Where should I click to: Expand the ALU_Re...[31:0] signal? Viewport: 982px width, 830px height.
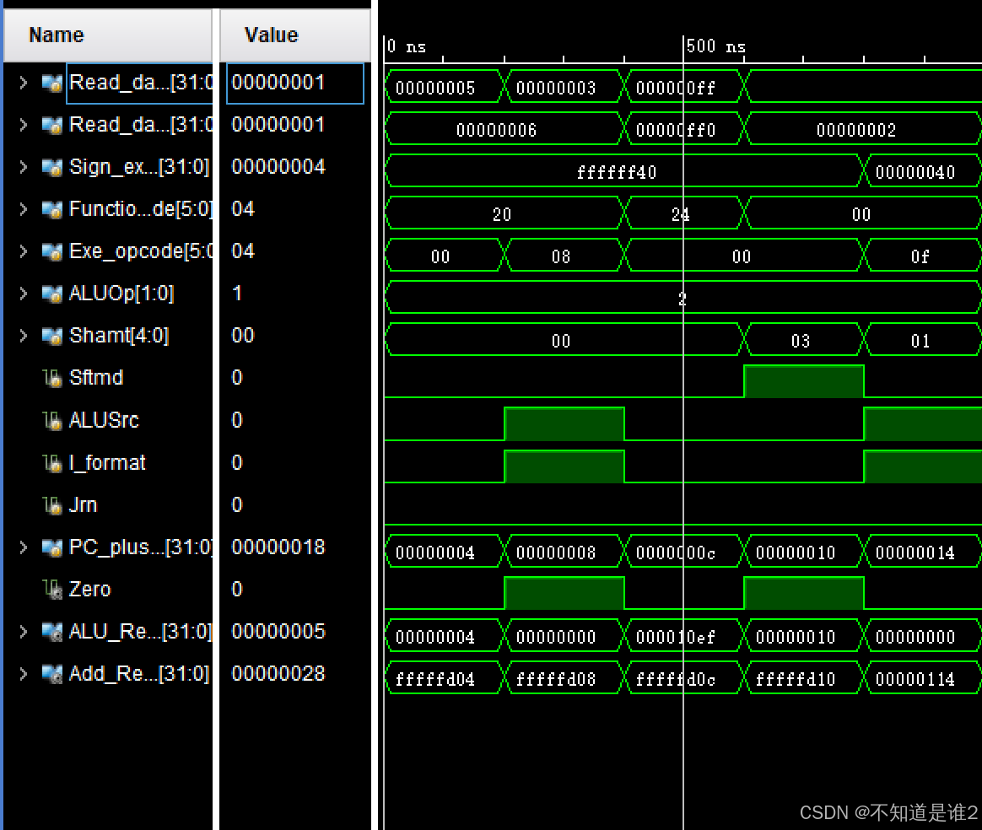click(x=21, y=631)
